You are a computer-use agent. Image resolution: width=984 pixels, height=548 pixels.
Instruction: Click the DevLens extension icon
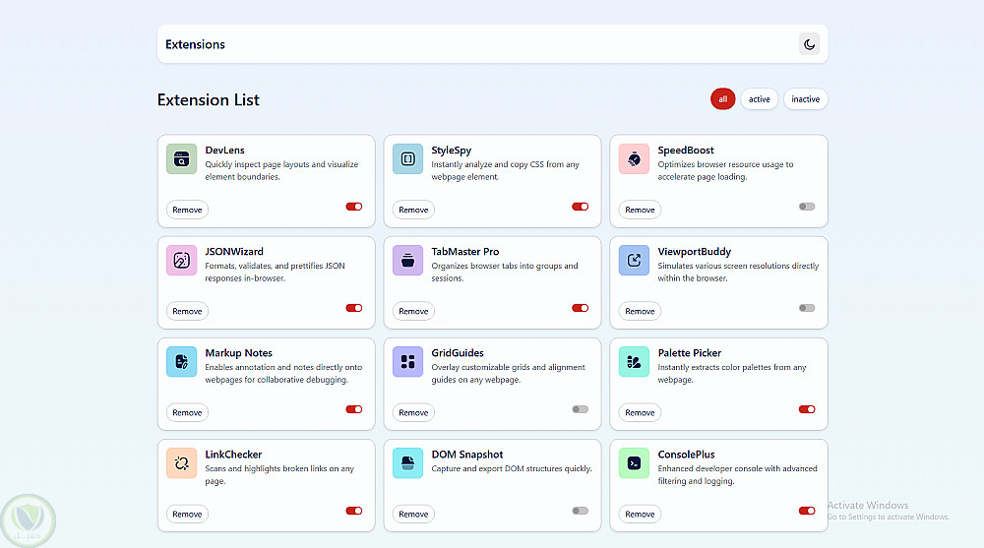click(182, 158)
